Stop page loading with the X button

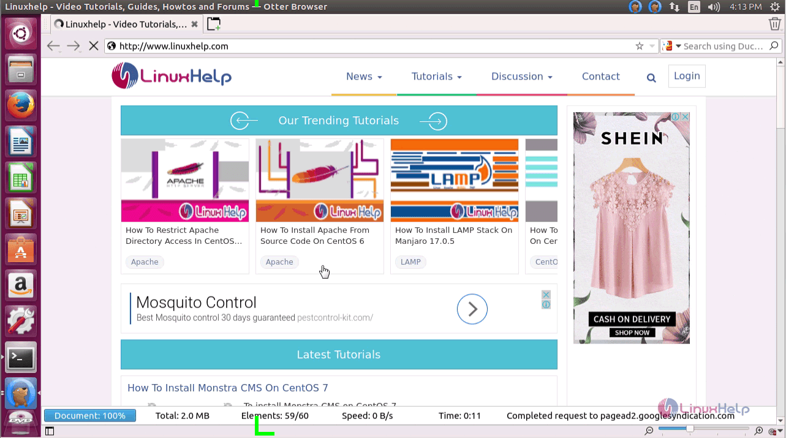tap(93, 46)
